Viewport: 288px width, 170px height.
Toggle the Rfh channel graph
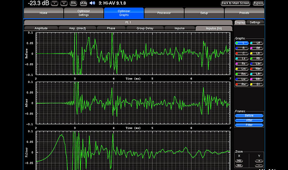point(256,79)
